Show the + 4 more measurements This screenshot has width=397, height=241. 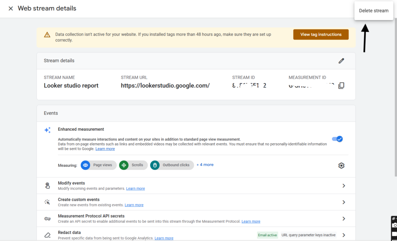[205, 165]
